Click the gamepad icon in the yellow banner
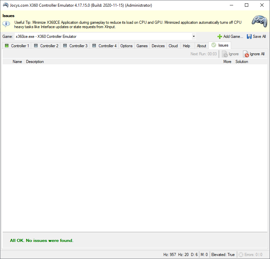This screenshot has width=270, height=259. [x=259, y=22]
